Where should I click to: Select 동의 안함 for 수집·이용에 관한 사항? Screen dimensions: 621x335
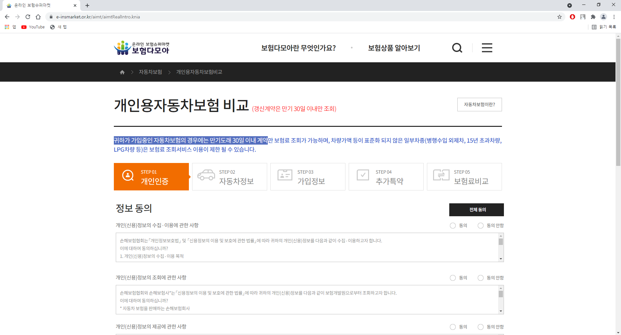[x=481, y=226]
